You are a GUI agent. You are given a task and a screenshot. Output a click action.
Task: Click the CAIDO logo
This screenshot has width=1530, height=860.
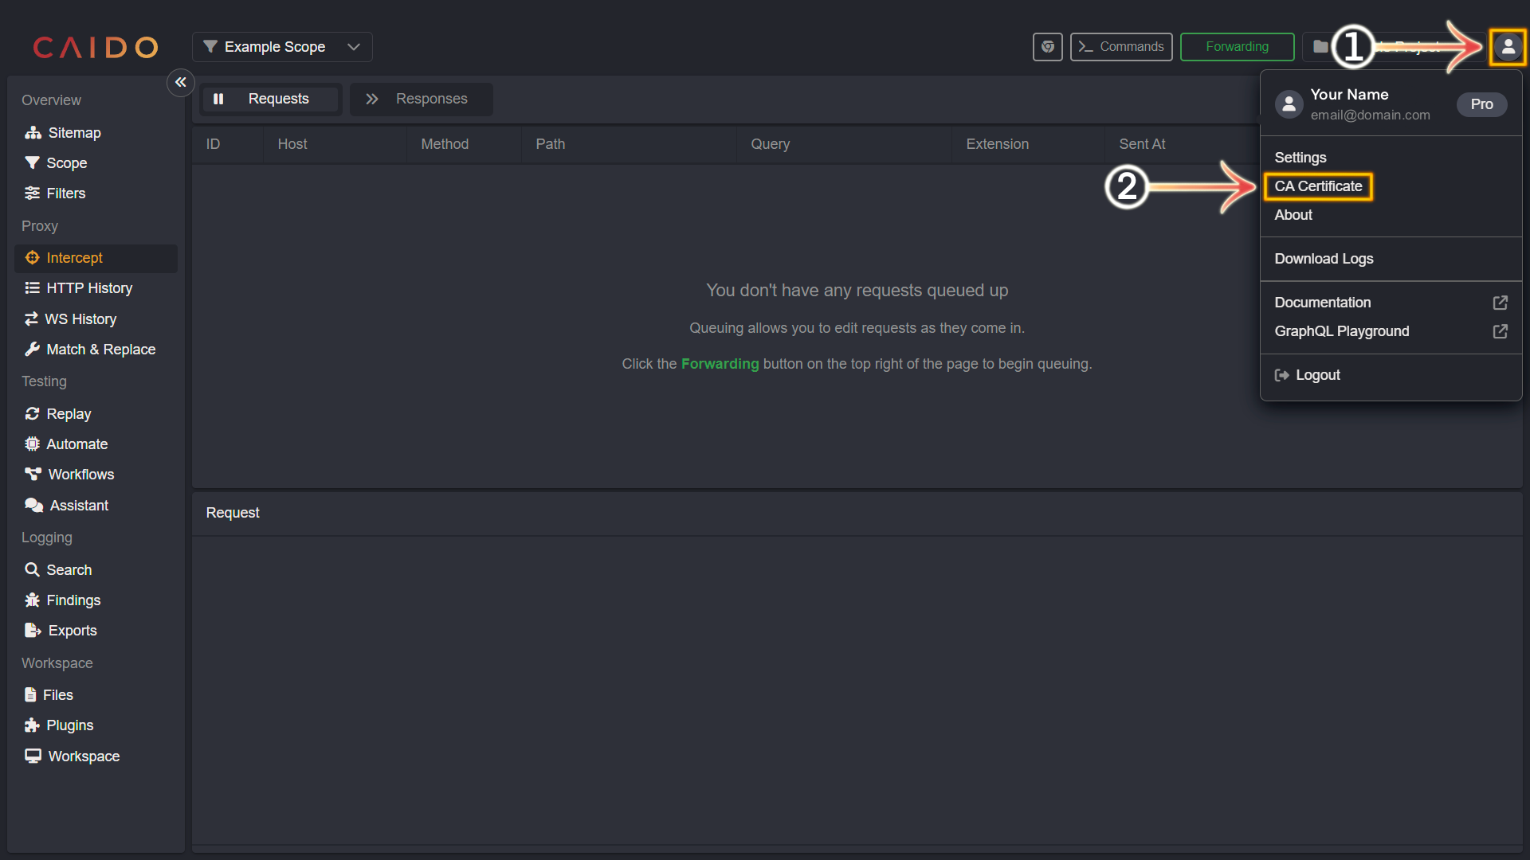click(x=96, y=47)
